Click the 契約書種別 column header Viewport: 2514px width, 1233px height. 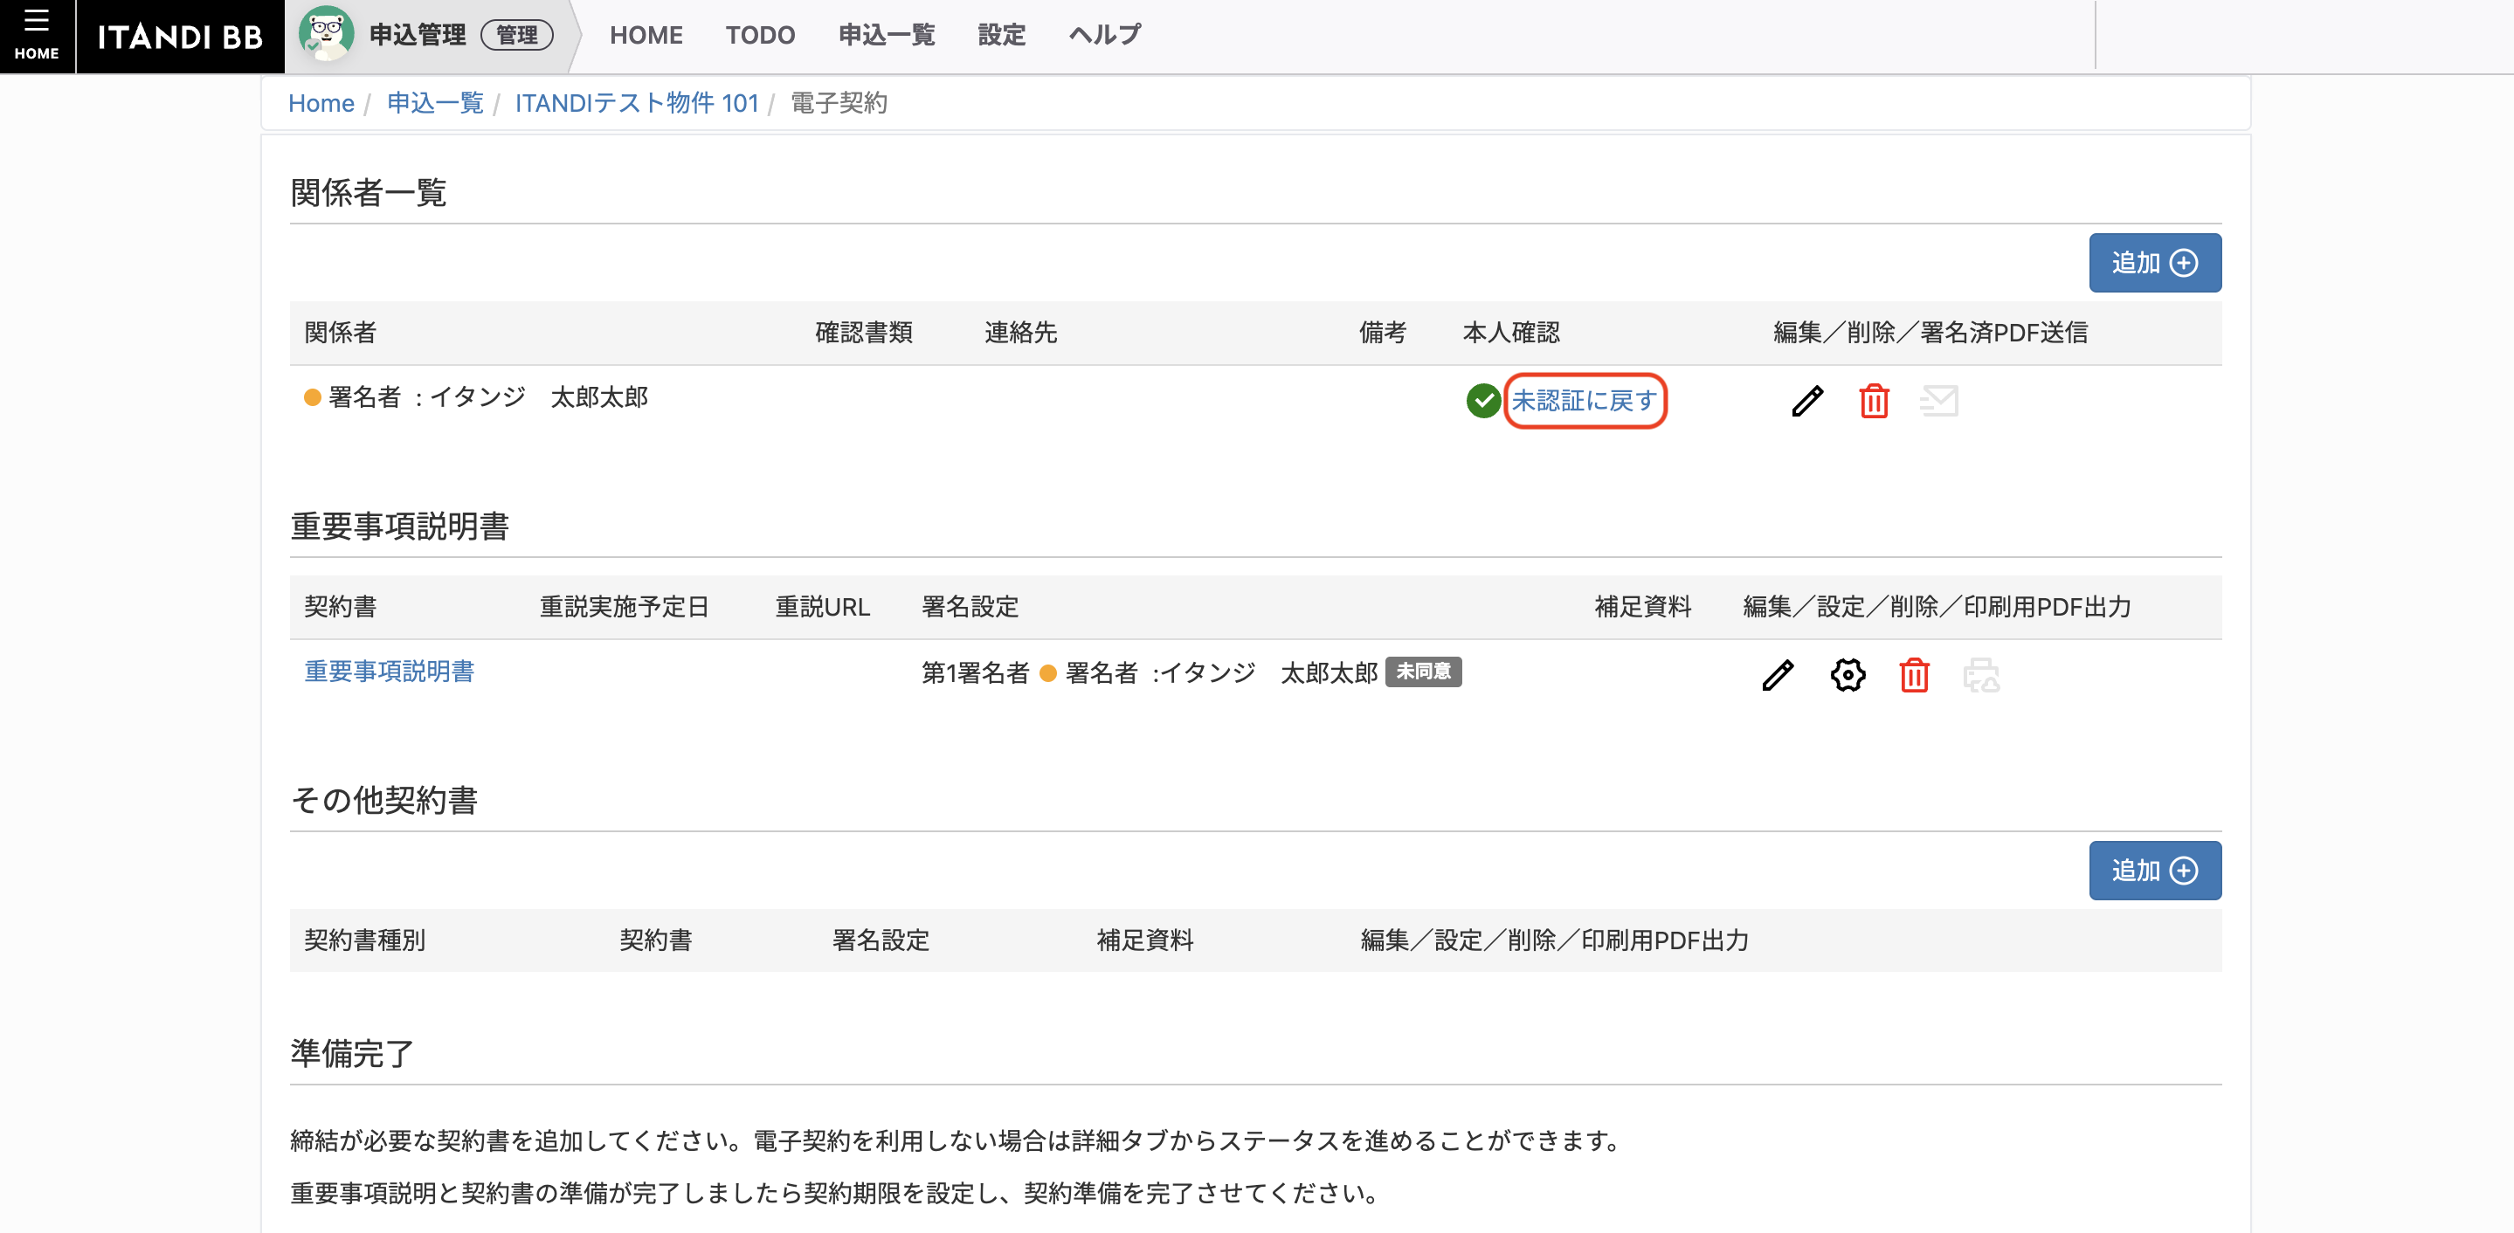pos(365,940)
